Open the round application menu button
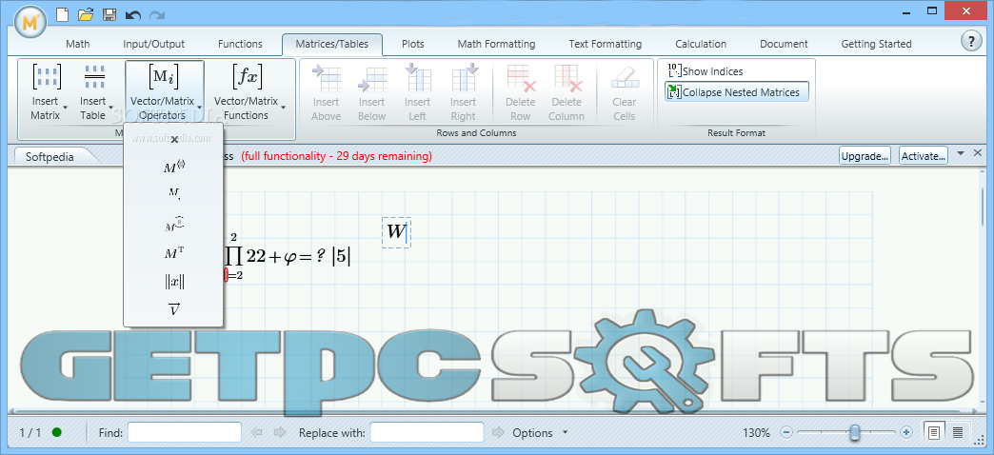The width and height of the screenshot is (994, 455). [30, 22]
